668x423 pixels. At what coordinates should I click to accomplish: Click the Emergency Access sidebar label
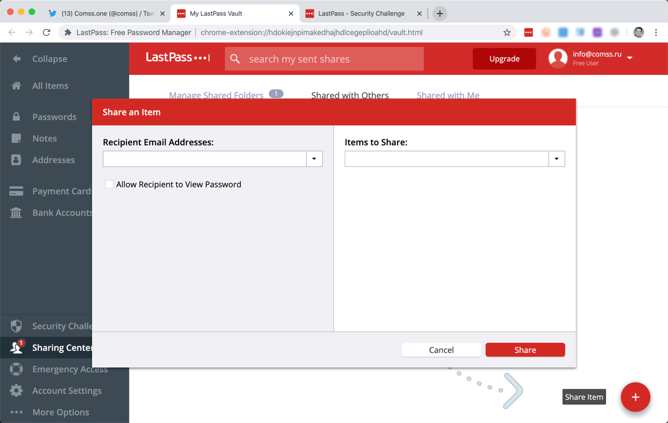pos(70,369)
